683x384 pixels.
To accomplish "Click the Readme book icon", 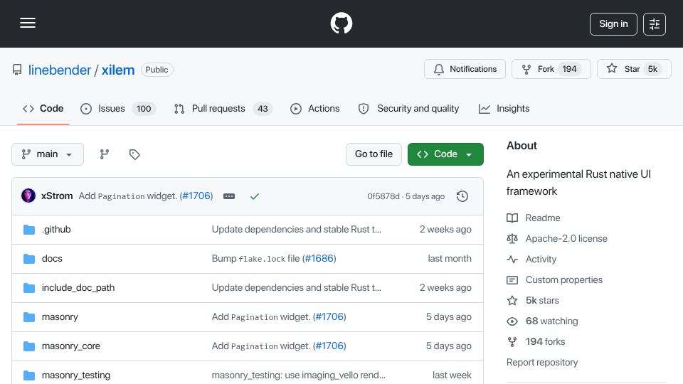I will pos(512,218).
